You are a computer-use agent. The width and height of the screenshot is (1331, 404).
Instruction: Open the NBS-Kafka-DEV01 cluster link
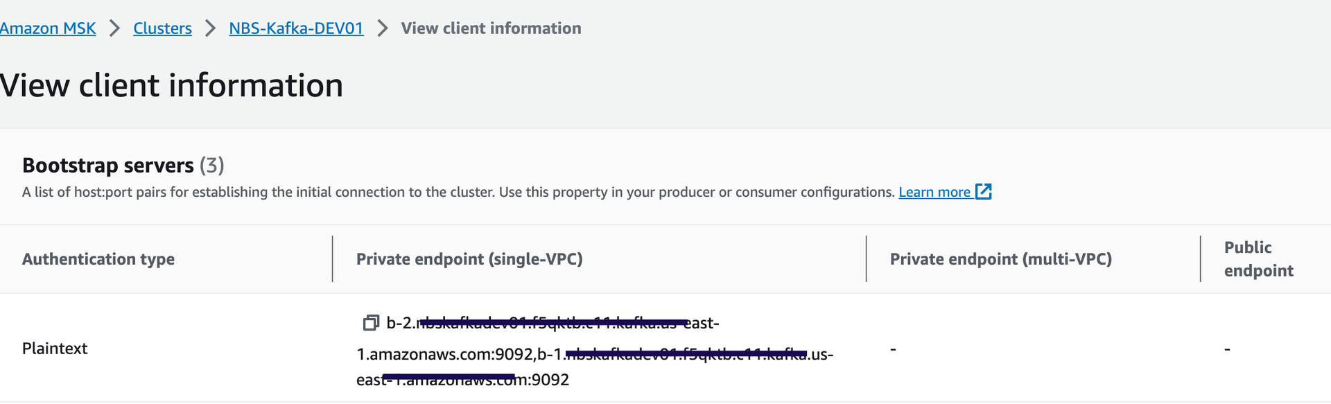(295, 28)
